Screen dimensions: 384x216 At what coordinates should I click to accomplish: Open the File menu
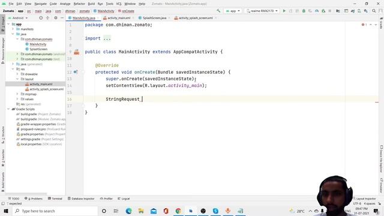[x=11, y=4]
